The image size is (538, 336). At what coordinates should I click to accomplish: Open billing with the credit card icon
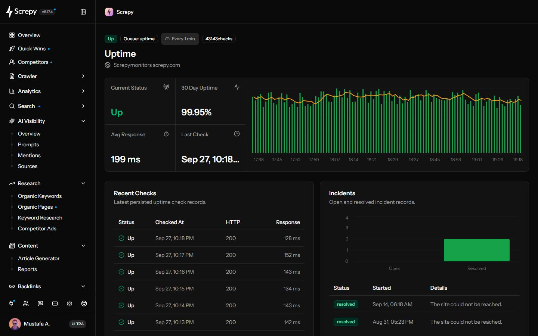coord(55,304)
